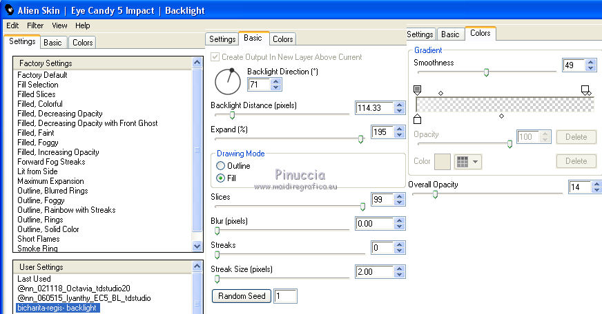Screen dimensions: 602x314
Task: Click the Backlight Distance slider handle
Action: [232, 115]
